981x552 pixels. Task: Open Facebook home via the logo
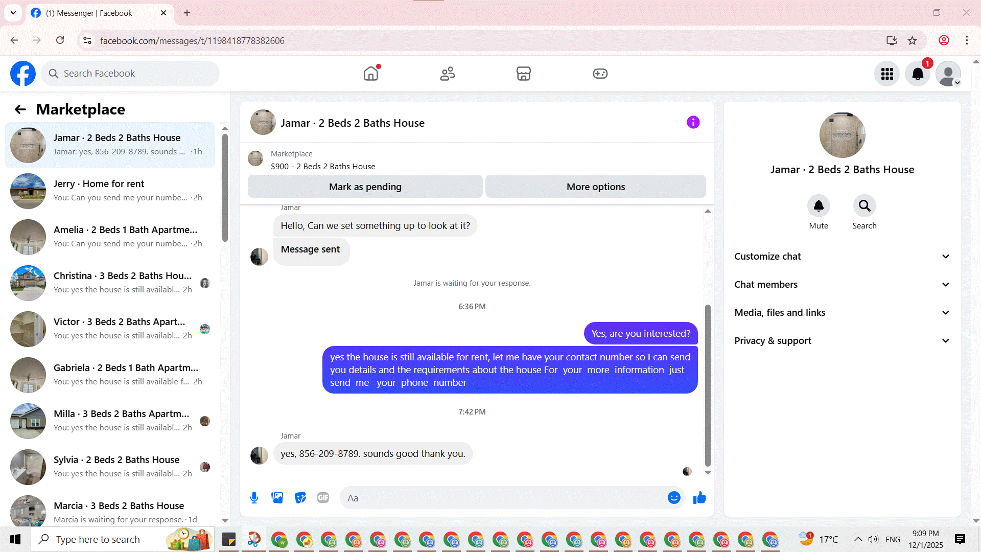(x=23, y=74)
